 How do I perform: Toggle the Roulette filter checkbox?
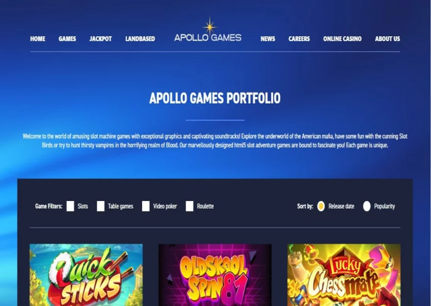point(190,206)
